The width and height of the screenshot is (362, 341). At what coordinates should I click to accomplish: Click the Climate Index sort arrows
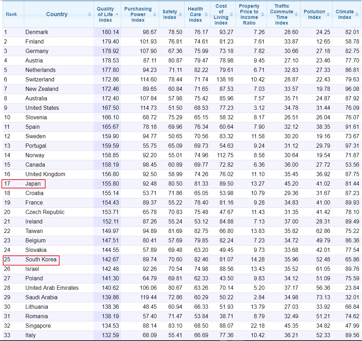(357, 14)
